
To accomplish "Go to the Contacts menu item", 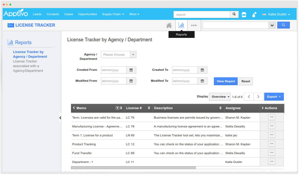I will [53, 14].
